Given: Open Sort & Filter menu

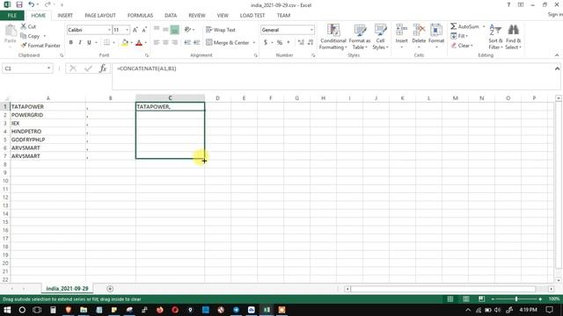Looking at the screenshot, I should 495,37.
